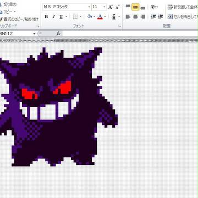Click the phonetic guide (furigana) icon
198x198 pixels.
coord(114,16)
